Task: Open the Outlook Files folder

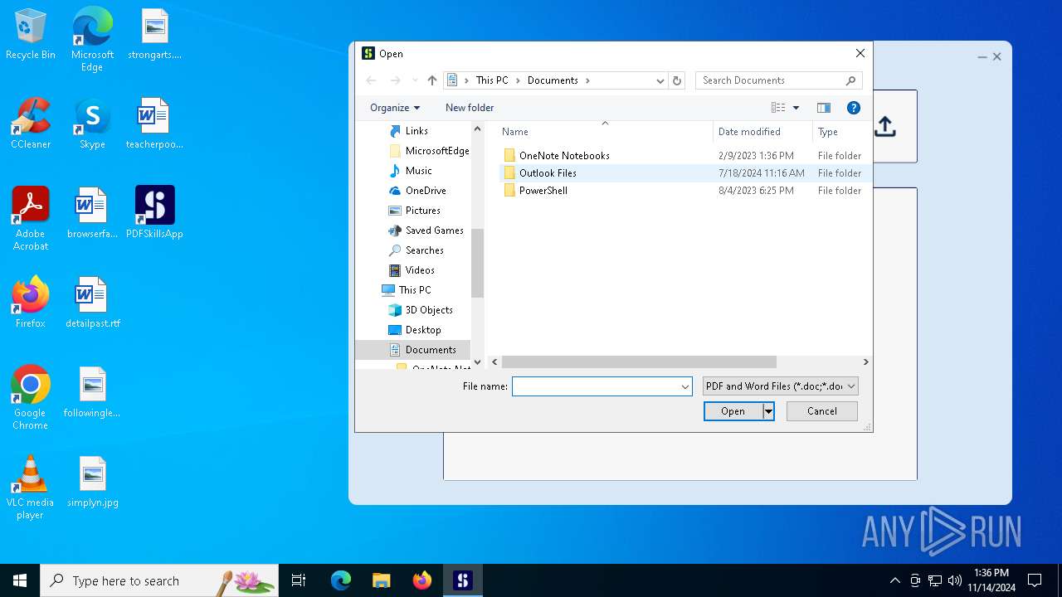Action: 548,173
